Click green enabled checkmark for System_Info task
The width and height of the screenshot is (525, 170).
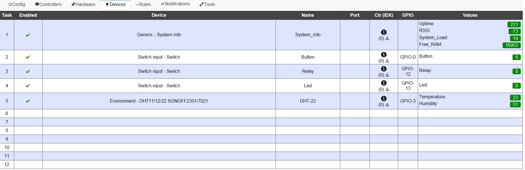click(28, 35)
